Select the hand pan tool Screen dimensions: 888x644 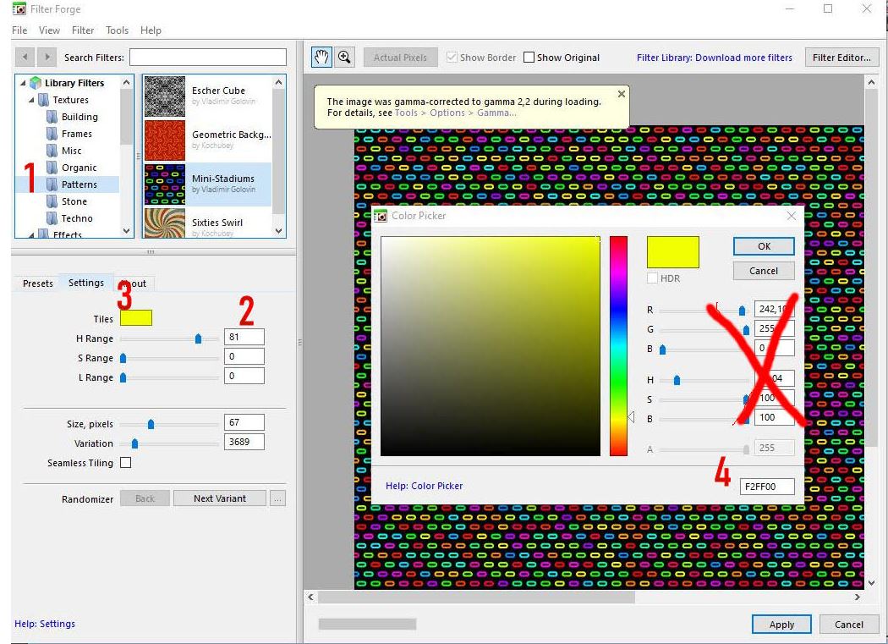[x=321, y=57]
